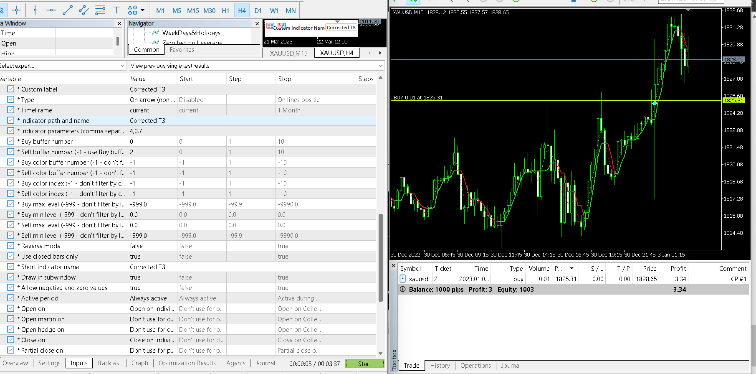The image size is (756, 374).
Task: Switch chart to M15 timeframe
Action: point(193,10)
